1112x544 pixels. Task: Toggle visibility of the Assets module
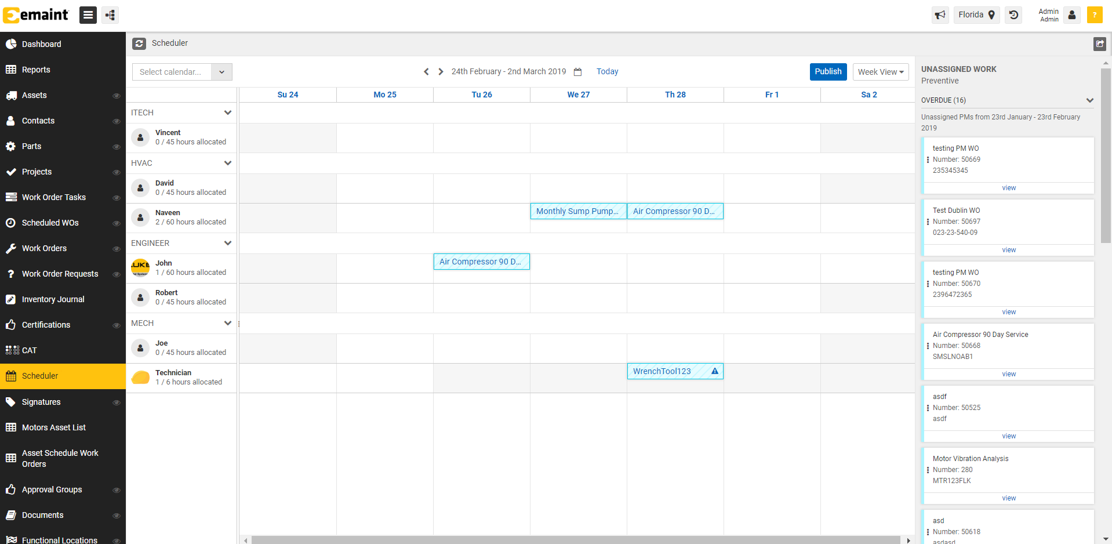[117, 96]
